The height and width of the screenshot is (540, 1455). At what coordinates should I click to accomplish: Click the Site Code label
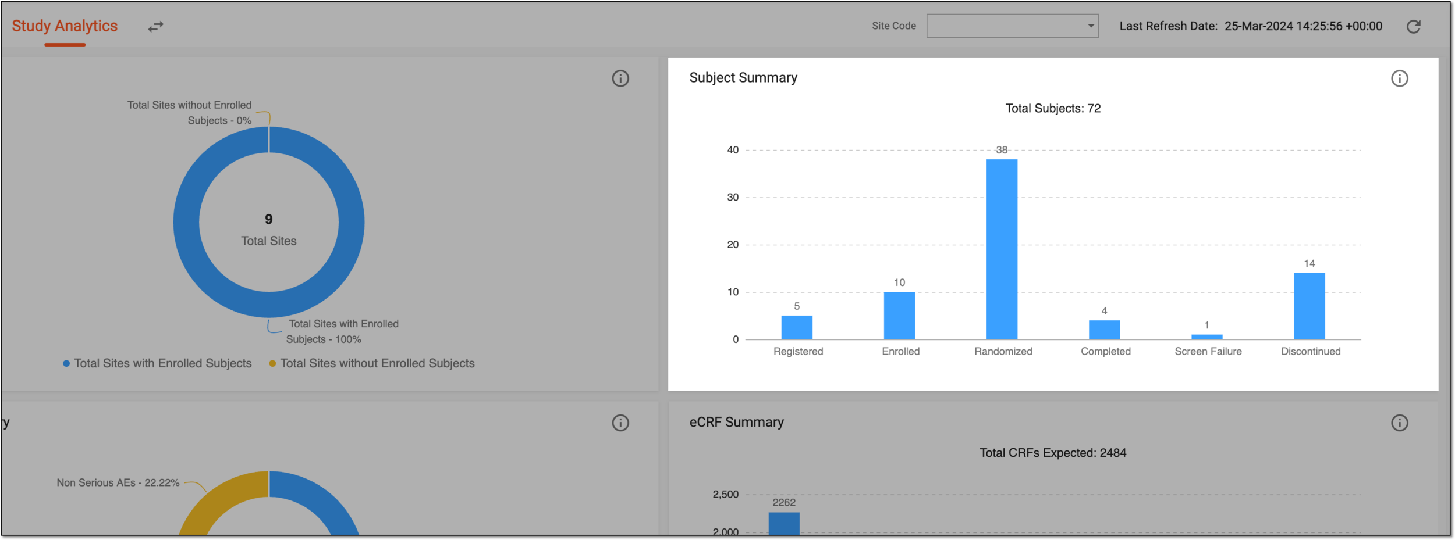[894, 26]
